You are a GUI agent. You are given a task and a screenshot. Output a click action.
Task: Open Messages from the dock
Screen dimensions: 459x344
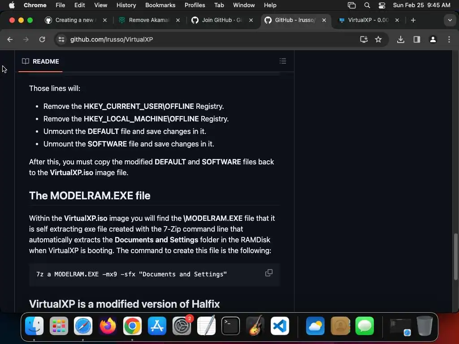(x=364, y=326)
